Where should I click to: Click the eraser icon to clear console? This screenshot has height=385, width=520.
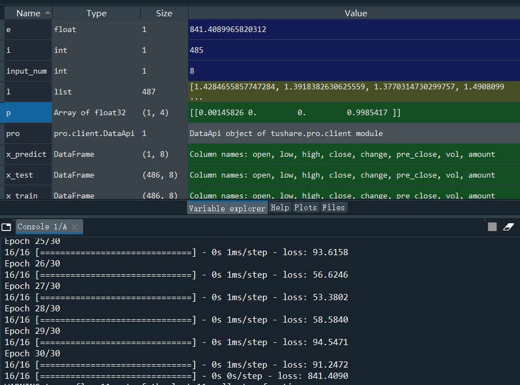(508, 227)
